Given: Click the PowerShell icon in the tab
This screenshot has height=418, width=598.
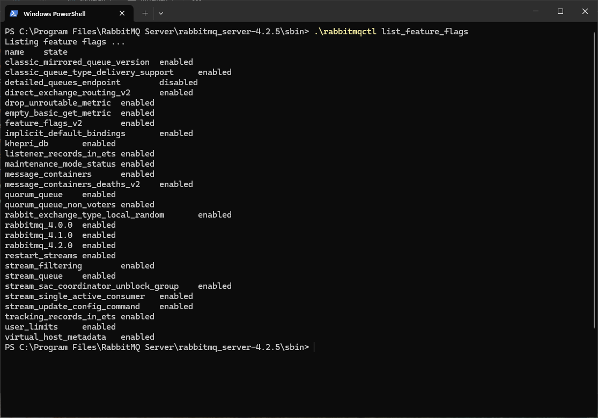Looking at the screenshot, I should pyautogui.click(x=14, y=13).
